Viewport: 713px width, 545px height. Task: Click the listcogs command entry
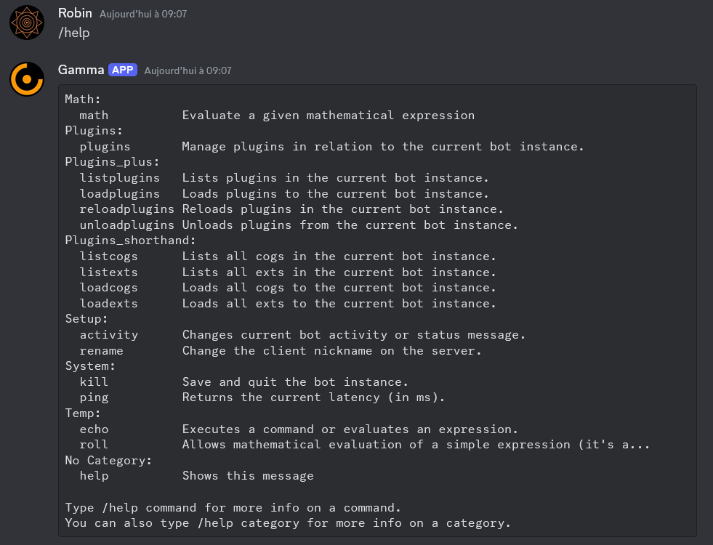point(108,256)
